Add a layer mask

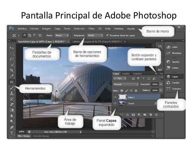point(133,115)
